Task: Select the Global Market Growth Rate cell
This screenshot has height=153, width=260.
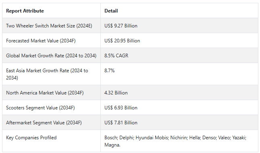Action: [x=51, y=56]
